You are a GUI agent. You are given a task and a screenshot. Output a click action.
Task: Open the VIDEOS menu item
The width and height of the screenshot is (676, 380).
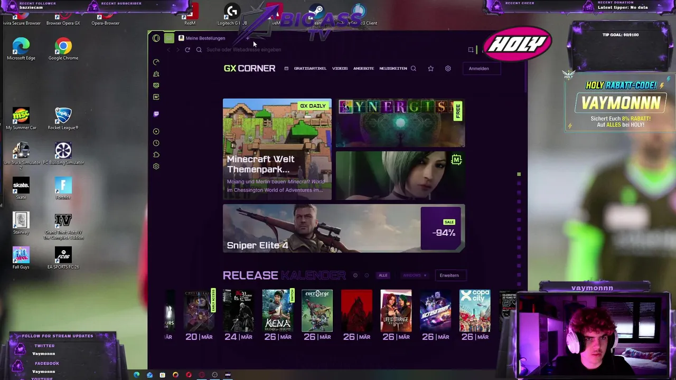[340, 69]
